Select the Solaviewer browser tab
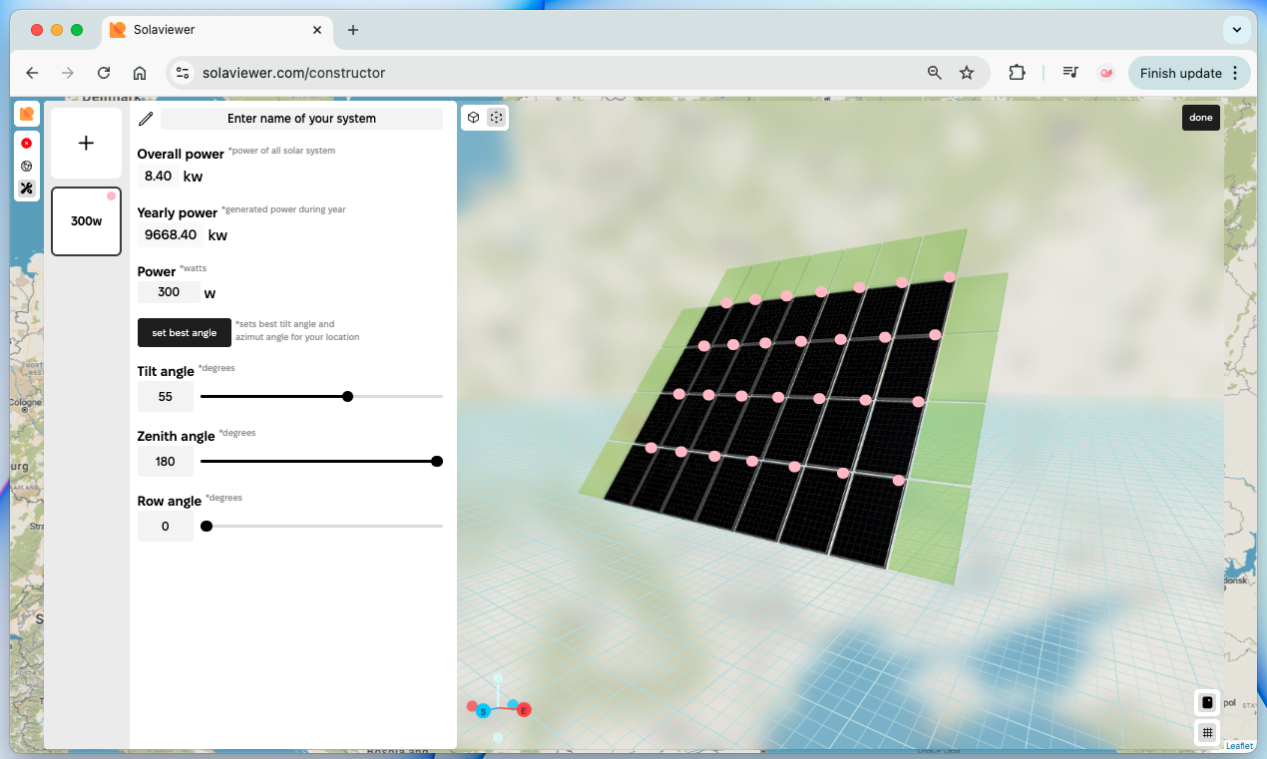1267x759 pixels. click(217, 30)
